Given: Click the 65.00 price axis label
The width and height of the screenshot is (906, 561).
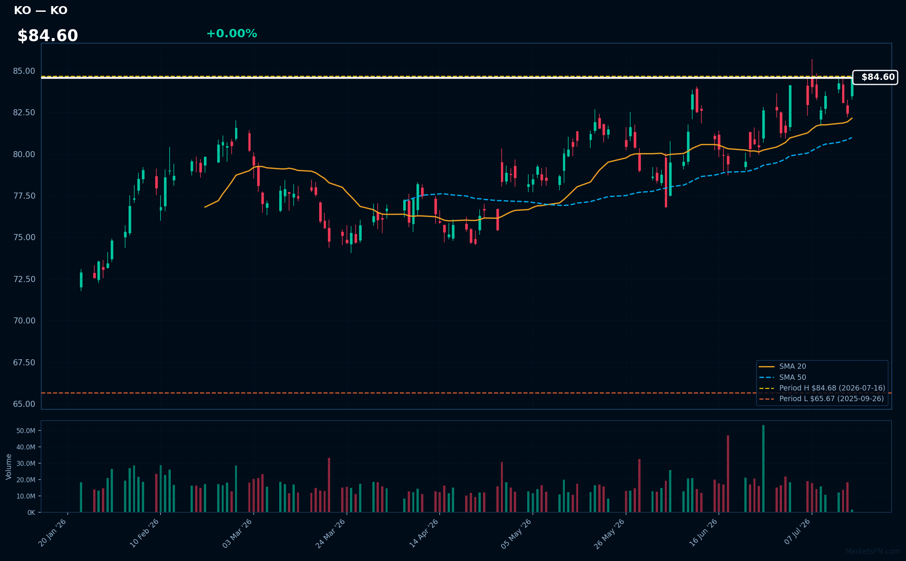Looking at the screenshot, I should pos(24,404).
